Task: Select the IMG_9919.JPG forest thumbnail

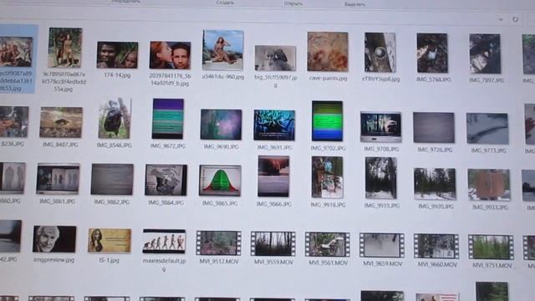Action: click(x=381, y=178)
